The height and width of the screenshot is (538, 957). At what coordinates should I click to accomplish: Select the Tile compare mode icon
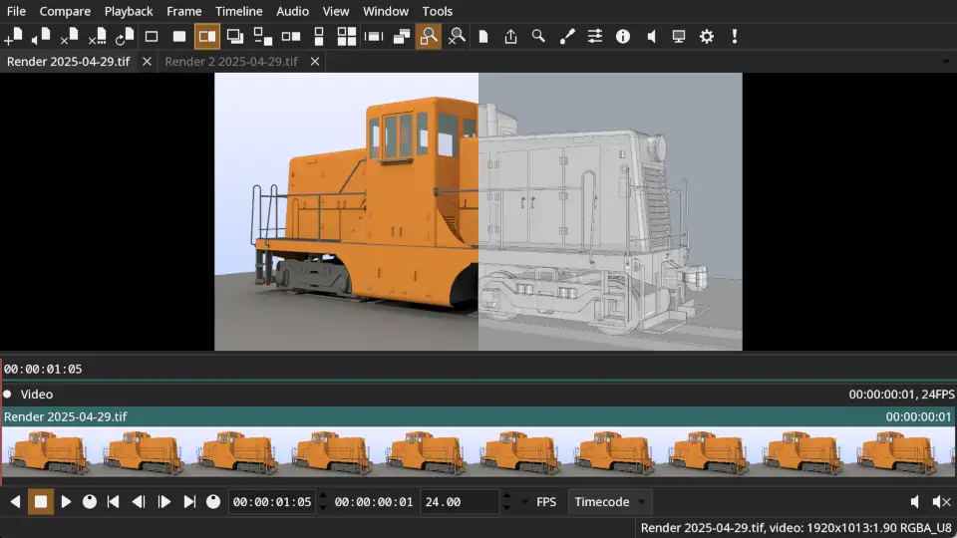[x=346, y=37]
